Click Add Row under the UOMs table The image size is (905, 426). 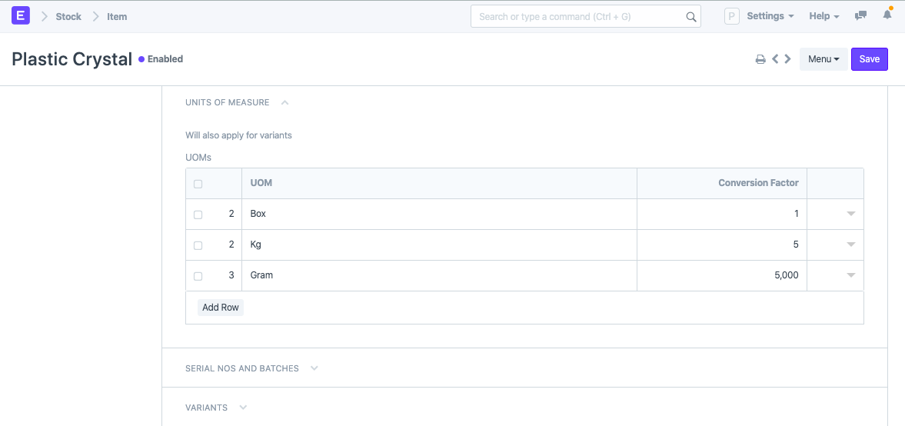click(x=221, y=308)
